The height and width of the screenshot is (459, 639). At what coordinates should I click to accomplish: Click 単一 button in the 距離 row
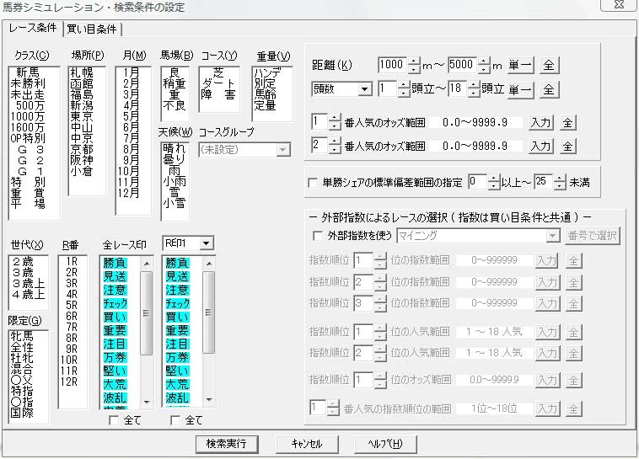519,65
